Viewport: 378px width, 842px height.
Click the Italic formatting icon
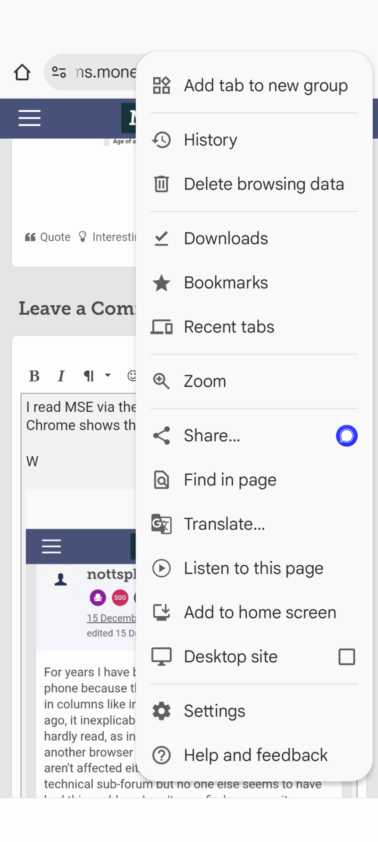click(61, 376)
